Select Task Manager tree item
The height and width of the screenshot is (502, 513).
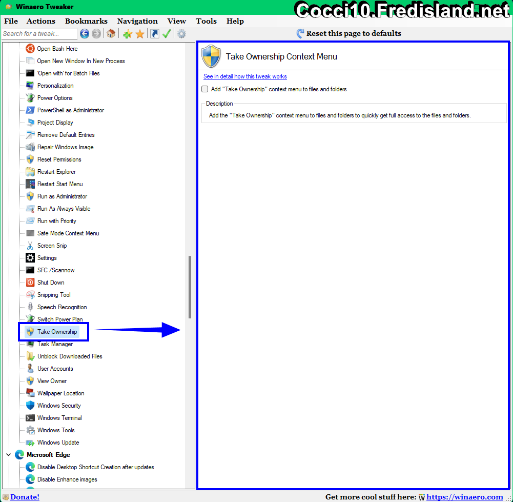(55, 344)
